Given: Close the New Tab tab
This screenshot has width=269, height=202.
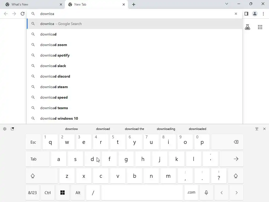Looking at the screenshot, I should pyautogui.click(x=124, y=4).
